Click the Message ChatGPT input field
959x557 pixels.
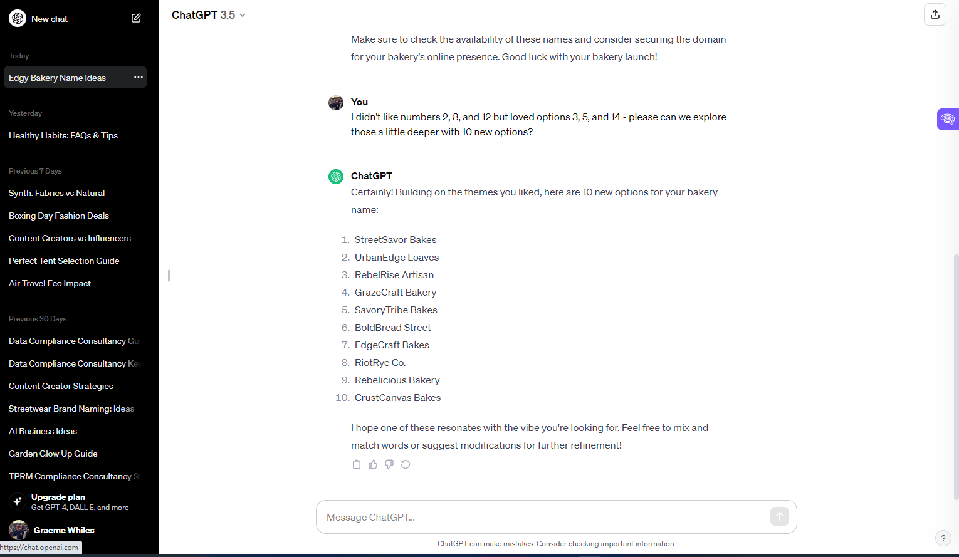544,517
